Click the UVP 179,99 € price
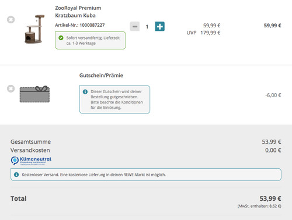 click(x=203, y=33)
